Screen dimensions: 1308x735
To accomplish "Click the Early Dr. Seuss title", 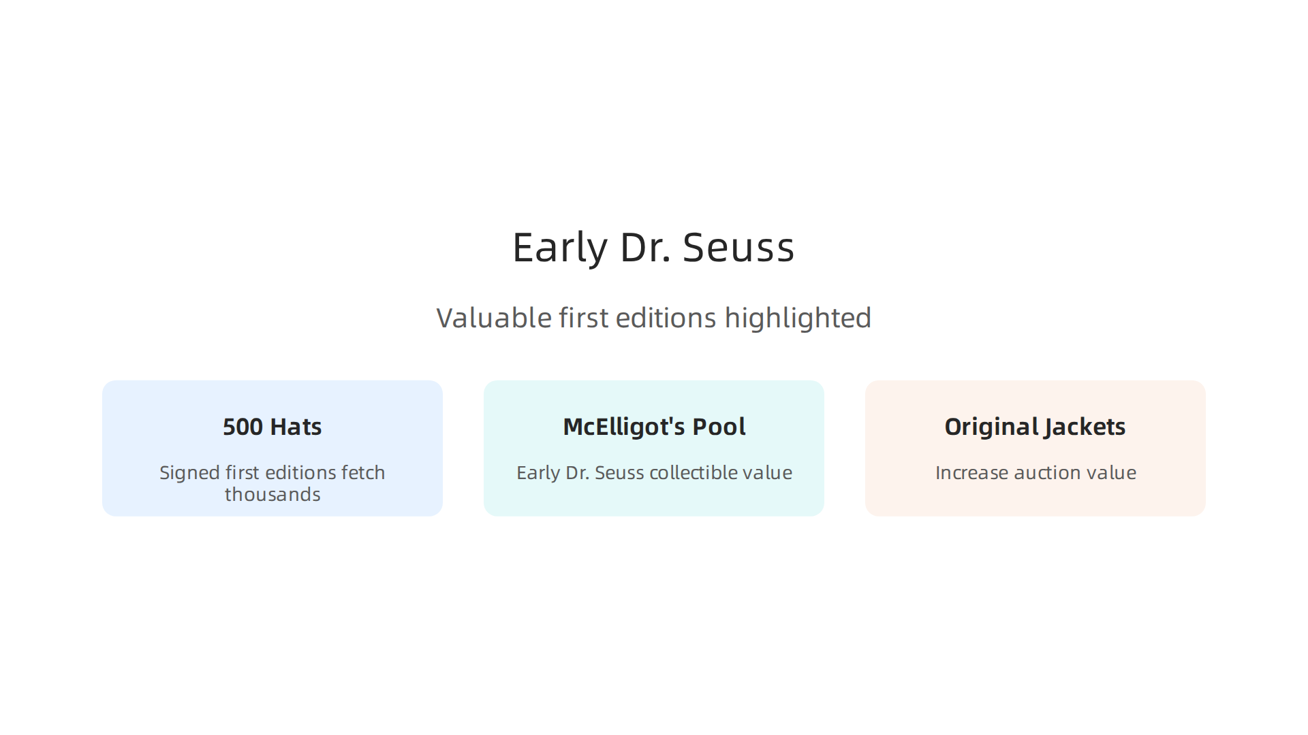I will (x=653, y=247).
